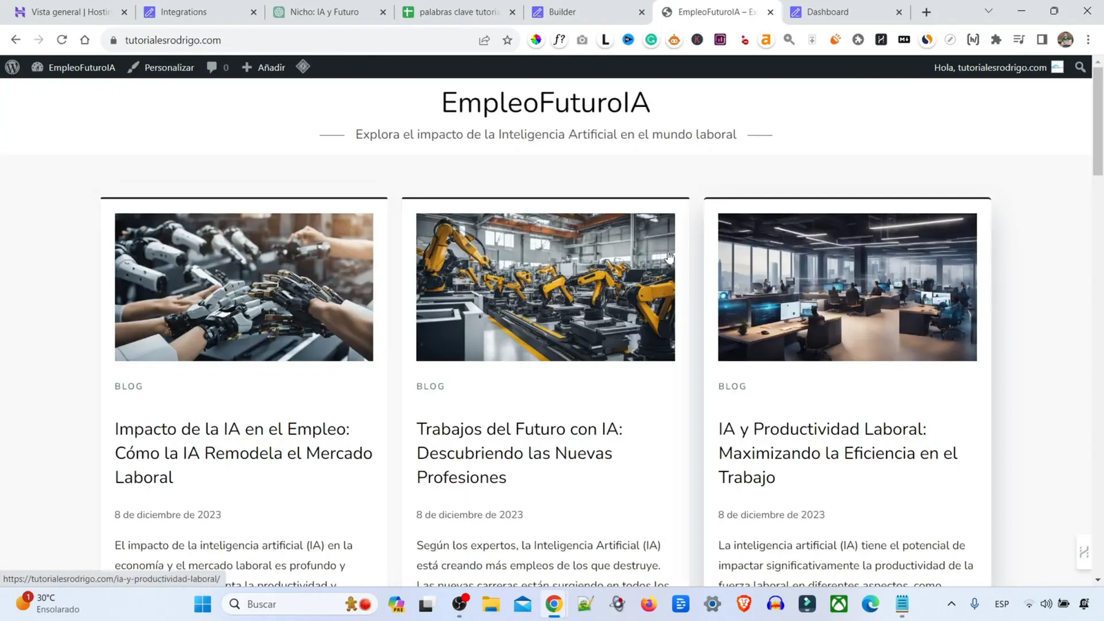Click the Añadir menu item

[x=263, y=67]
